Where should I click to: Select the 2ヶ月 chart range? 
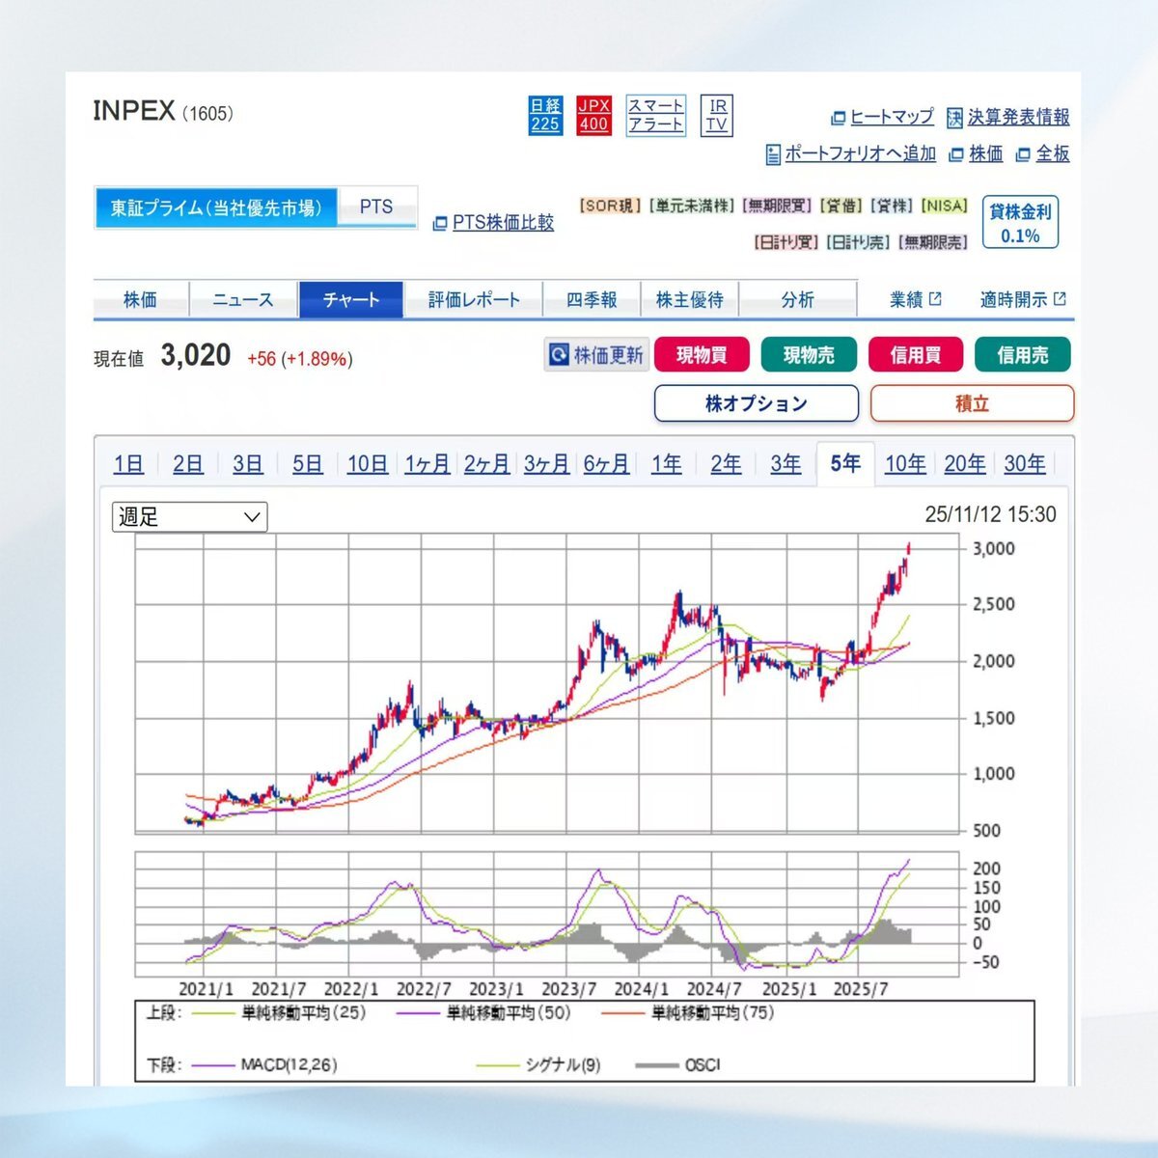pos(487,464)
